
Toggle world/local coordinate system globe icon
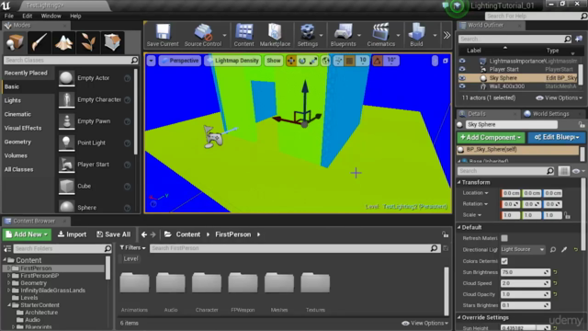tap(325, 61)
